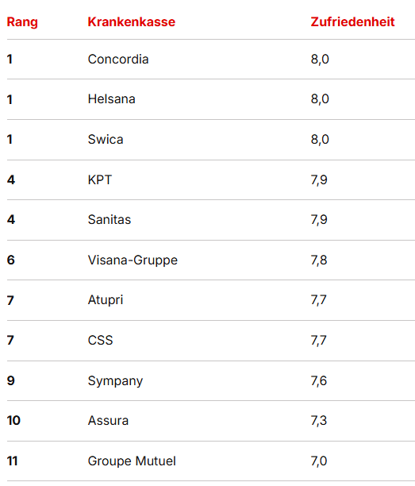This screenshot has width=415, height=486.
Task: Click the Swica entry
Action: point(106,140)
